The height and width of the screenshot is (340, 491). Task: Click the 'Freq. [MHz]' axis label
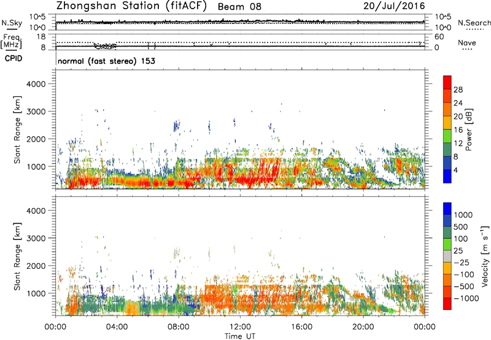tap(11, 42)
